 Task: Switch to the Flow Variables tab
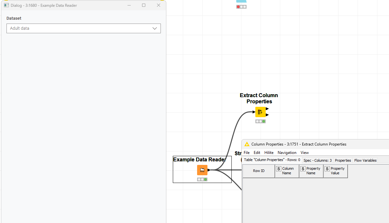[x=365, y=160]
